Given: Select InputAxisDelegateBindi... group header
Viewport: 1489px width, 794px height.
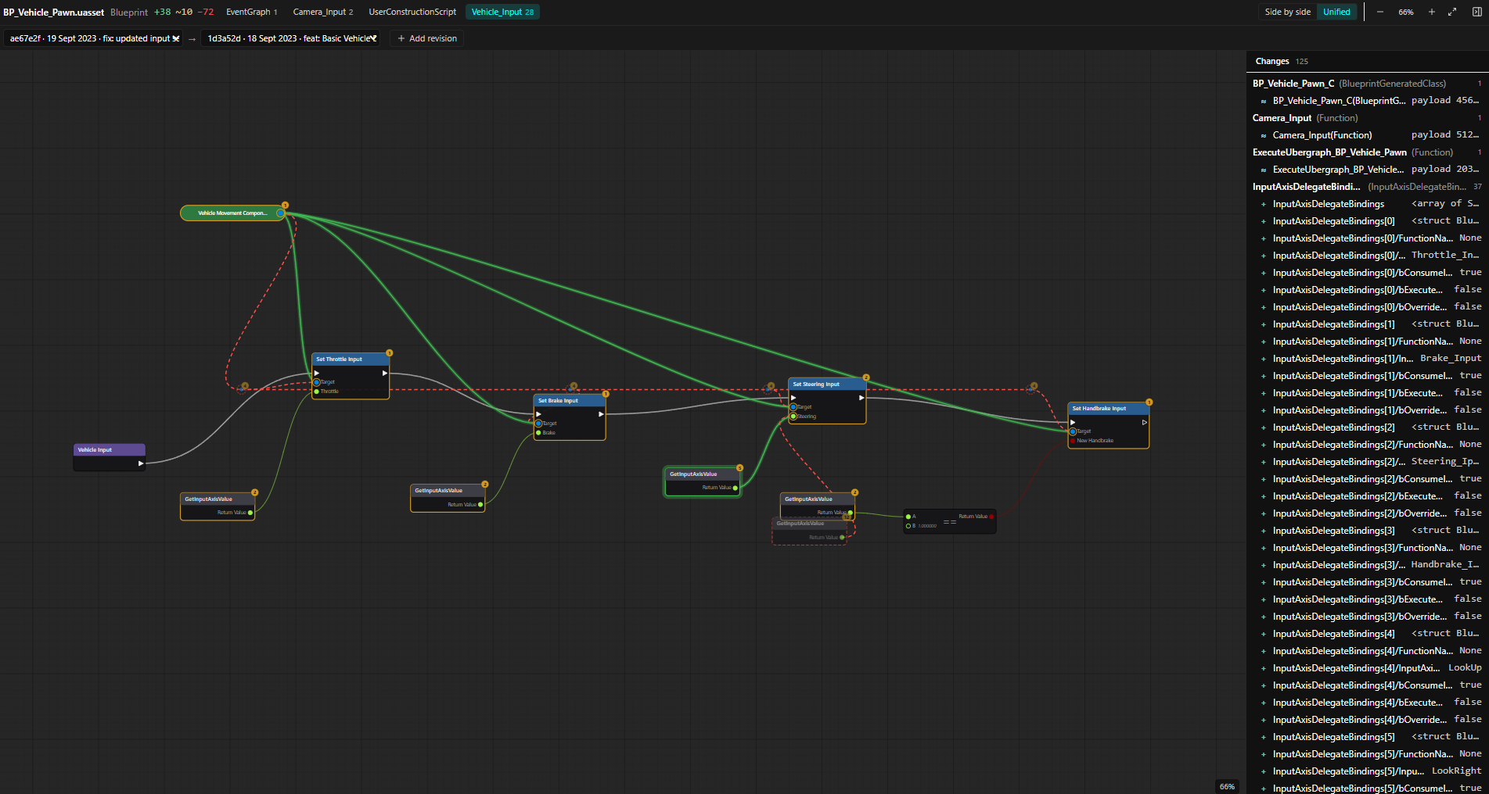Looking at the screenshot, I should pyautogui.click(x=1367, y=187).
